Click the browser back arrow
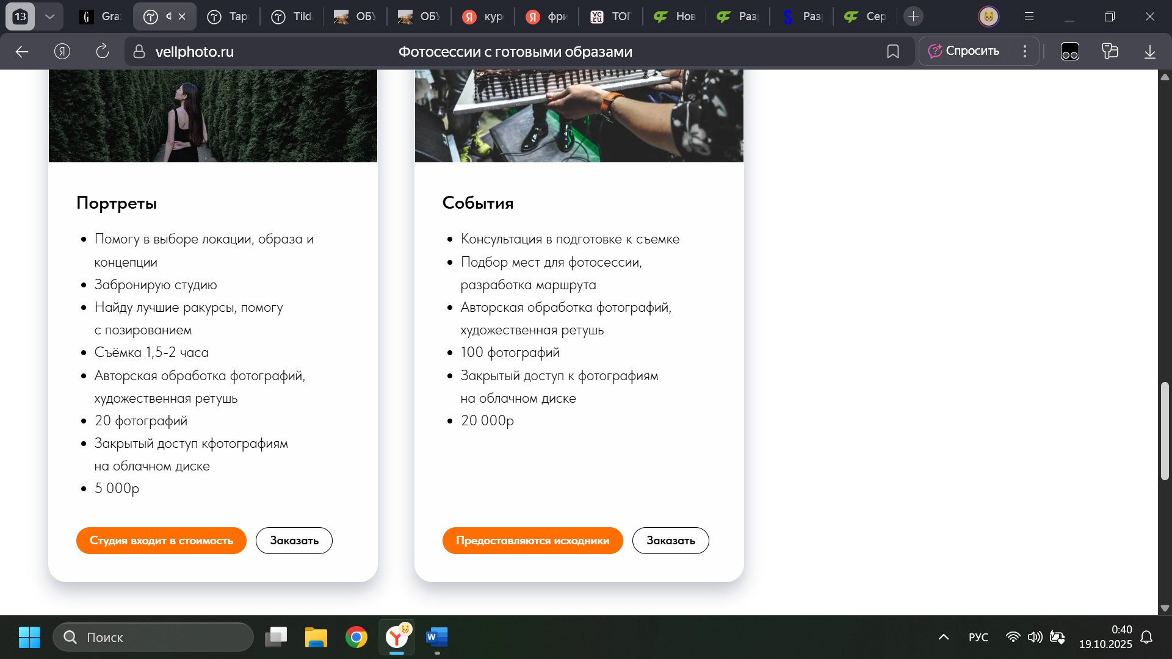The image size is (1172, 659). pyautogui.click(x=22, y=52)
